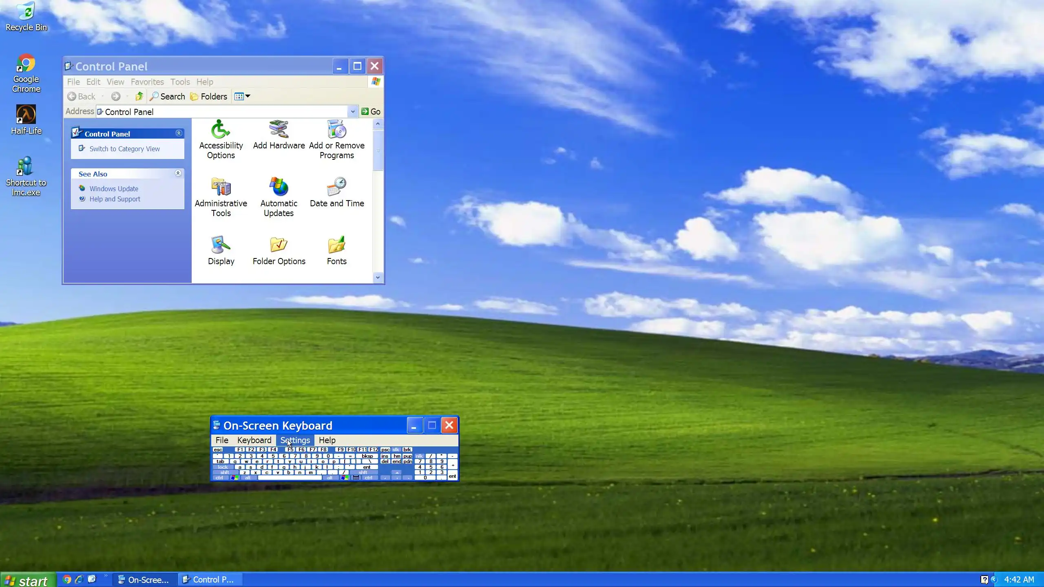
Task: Open the Keyboard menu in On-Screen Keyboard
Action: [x=254, y=440]
